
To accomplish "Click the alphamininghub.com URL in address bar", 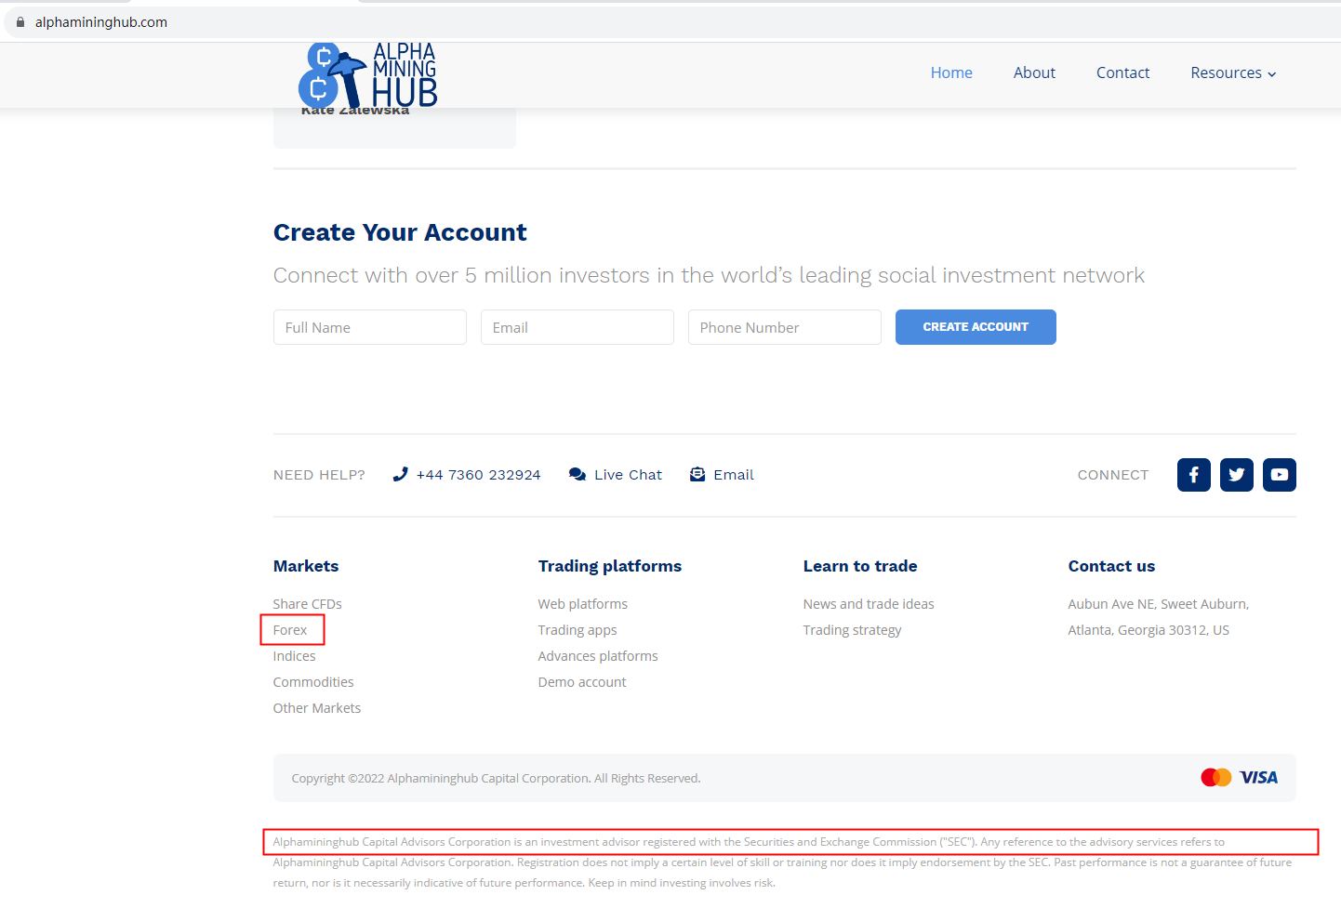I will click(x=101, y=22).
